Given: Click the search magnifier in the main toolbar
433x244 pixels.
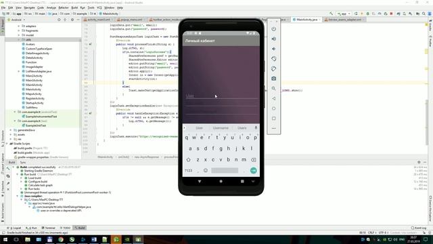Looking at the screenshot, I should click(424, 14).
